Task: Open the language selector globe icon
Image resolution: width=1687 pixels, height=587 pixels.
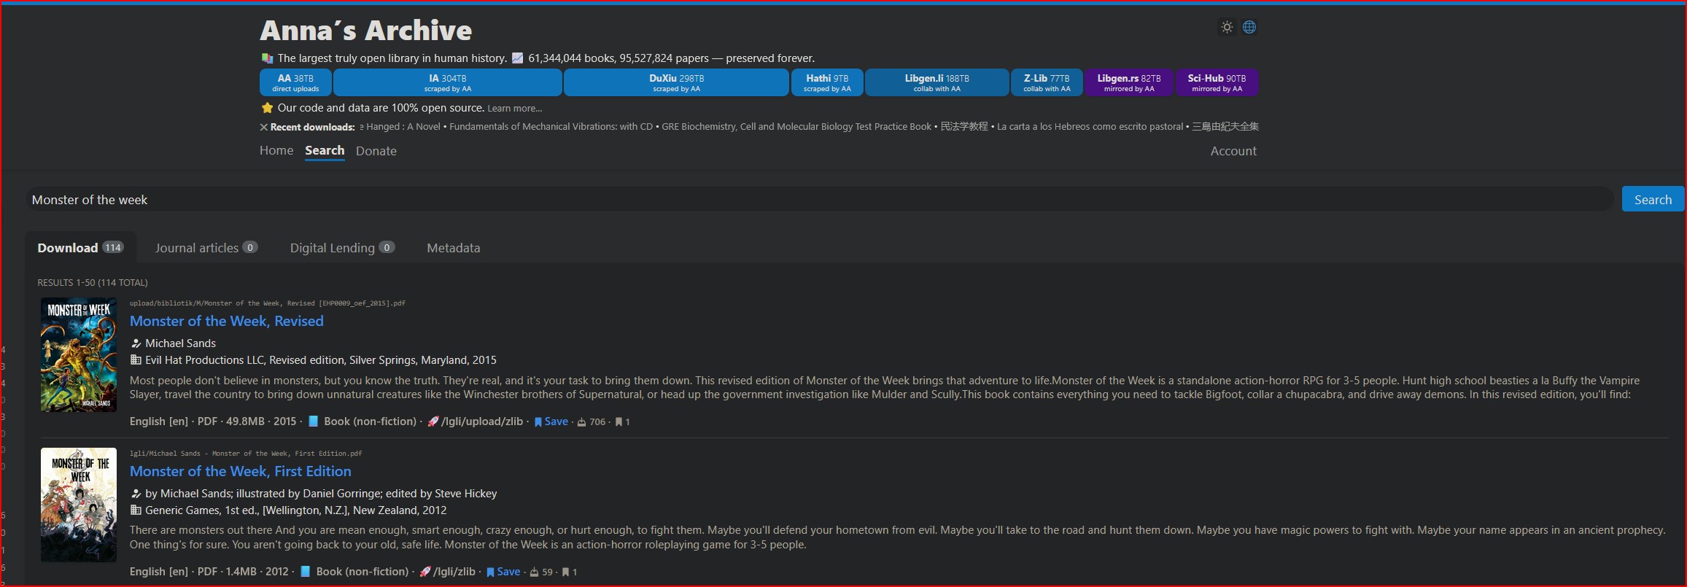Action: [1249, 27]
